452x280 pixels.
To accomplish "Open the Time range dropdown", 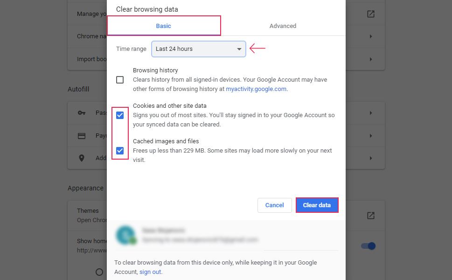I will point(199,49).
